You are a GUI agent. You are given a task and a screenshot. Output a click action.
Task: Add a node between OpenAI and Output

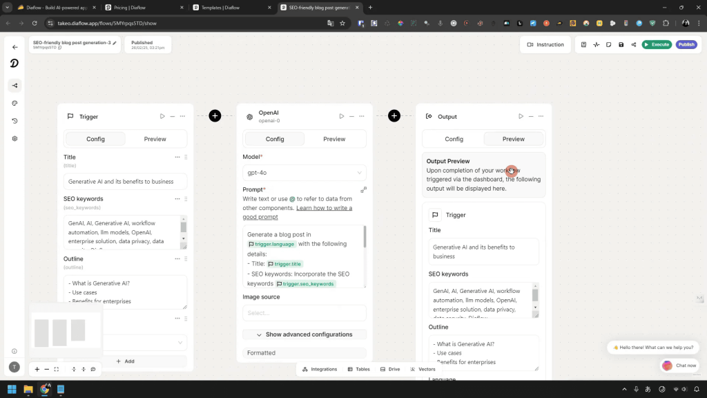point(394,116)
